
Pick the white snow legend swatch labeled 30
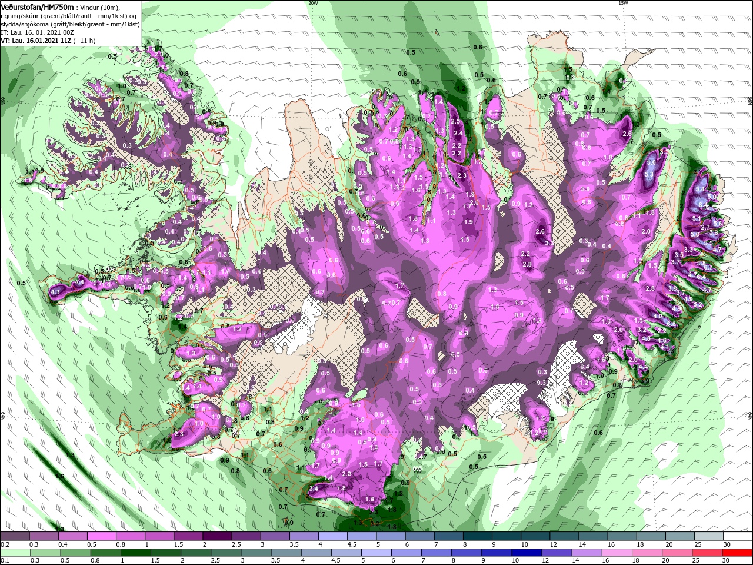738,536
